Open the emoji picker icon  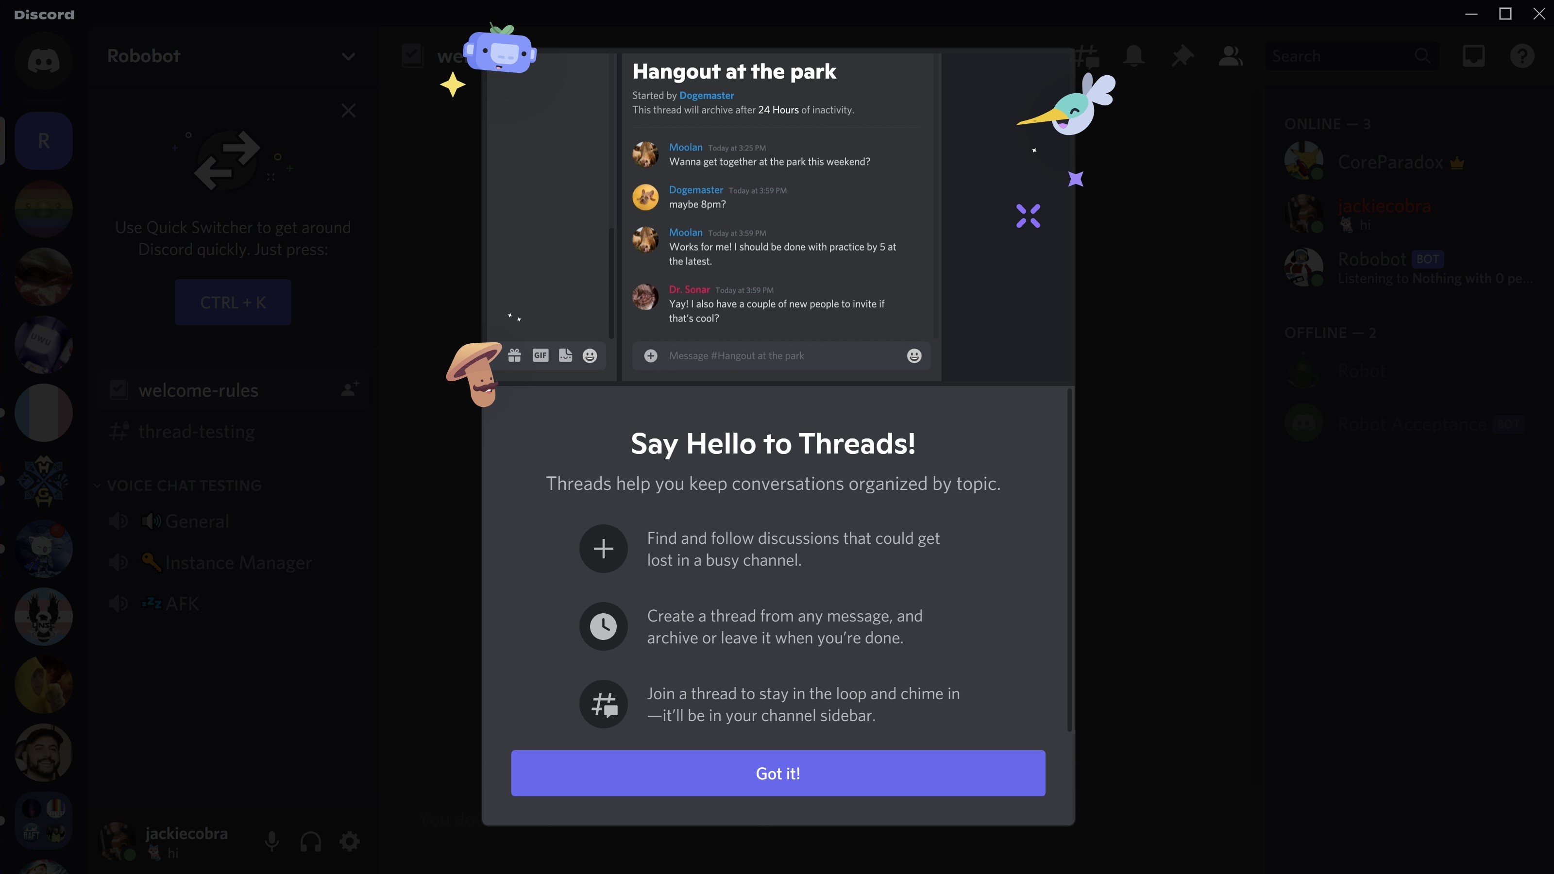point(913,355)
